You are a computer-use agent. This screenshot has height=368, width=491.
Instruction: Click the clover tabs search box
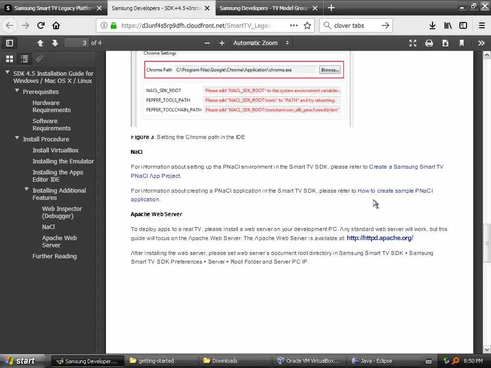[356, 25]
